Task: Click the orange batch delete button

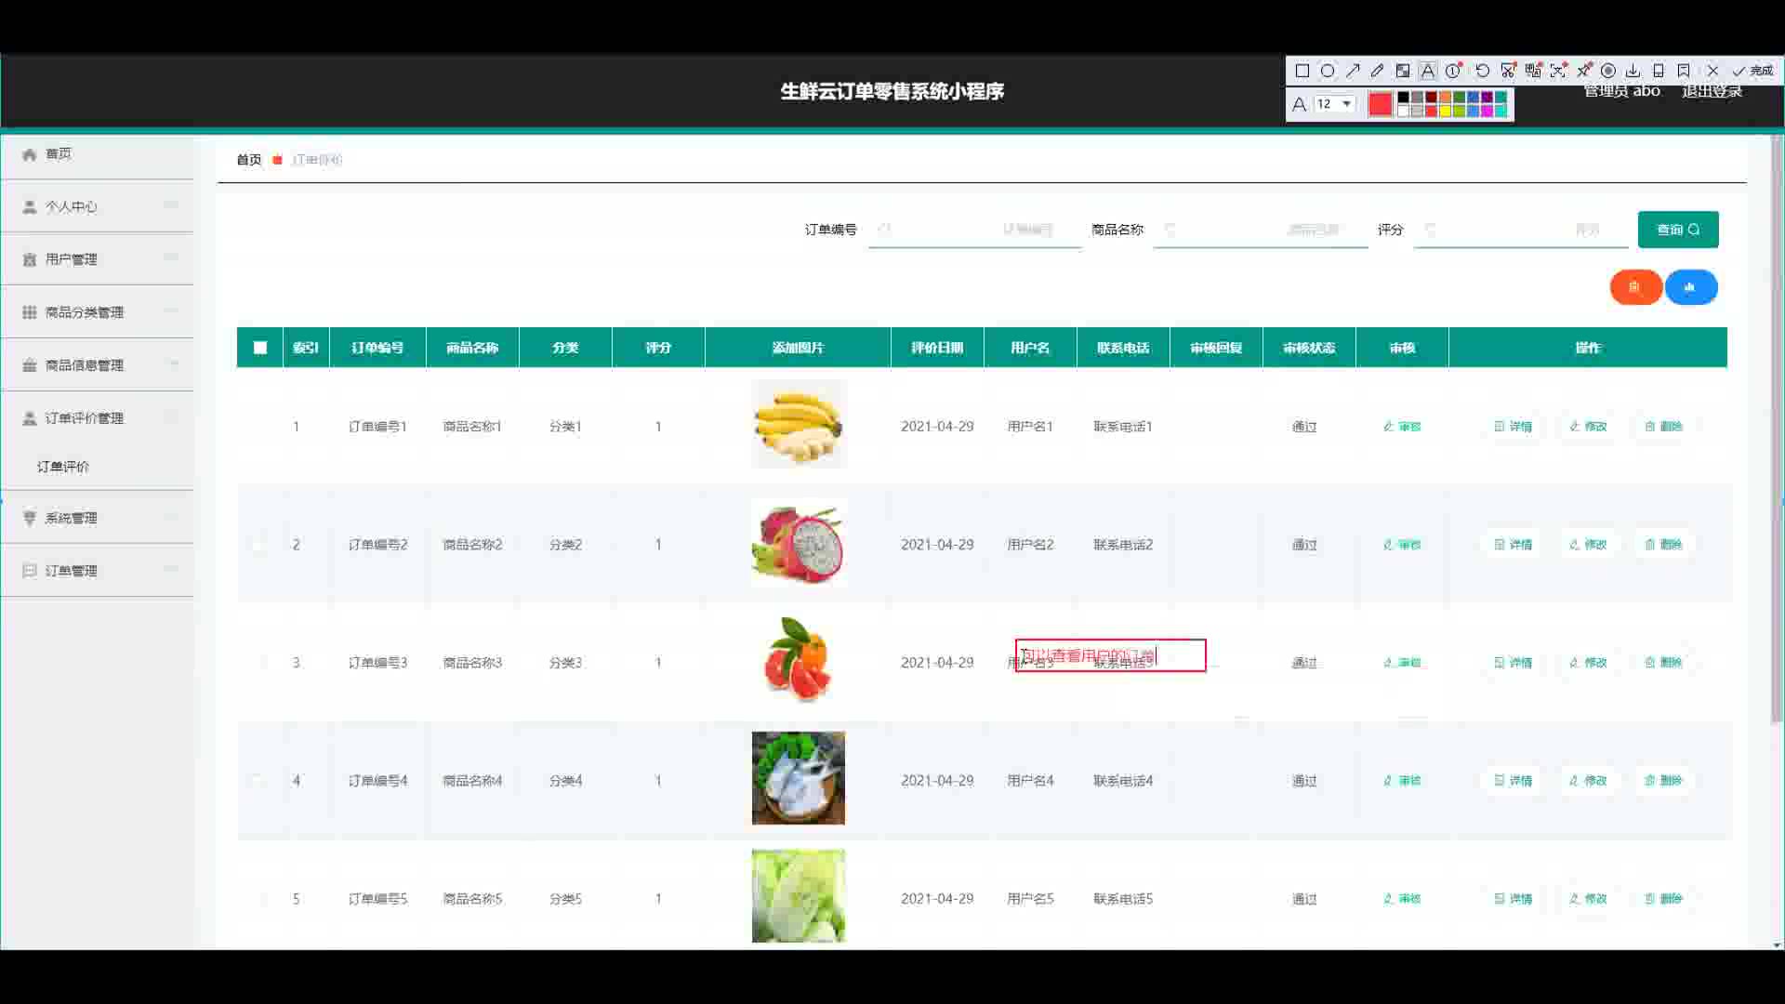Action: click(1635, 287)
